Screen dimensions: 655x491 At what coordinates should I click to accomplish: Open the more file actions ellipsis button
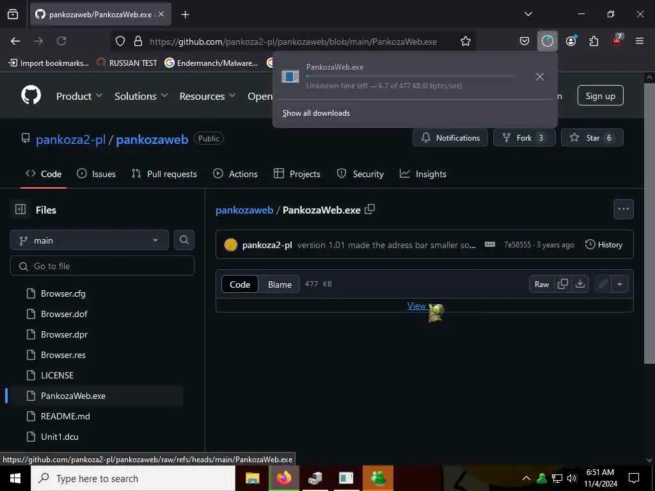click(623, 209)
